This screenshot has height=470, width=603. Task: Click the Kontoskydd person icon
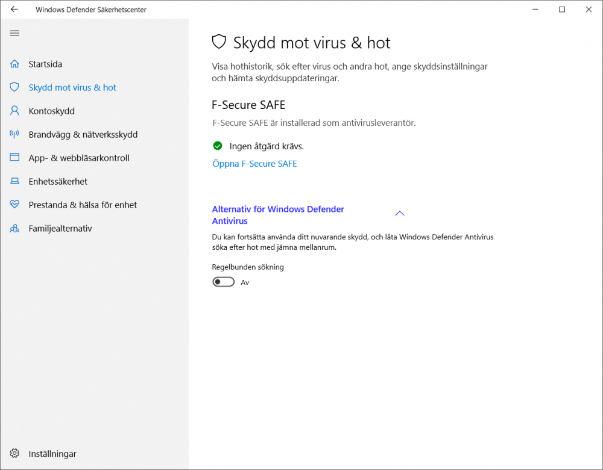(15, 111)
